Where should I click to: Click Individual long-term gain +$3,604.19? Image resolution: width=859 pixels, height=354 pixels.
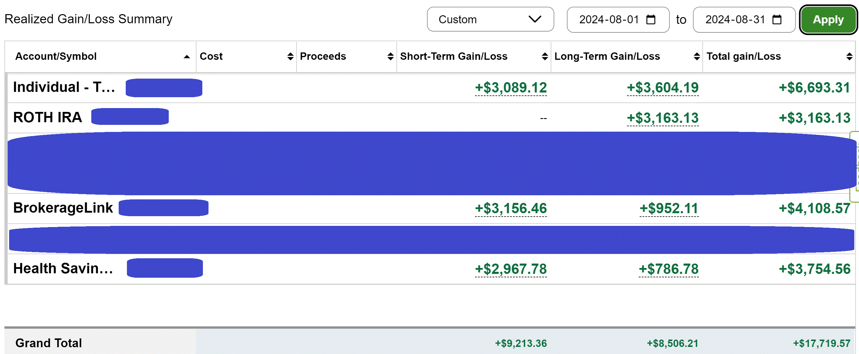pos(663,88)
